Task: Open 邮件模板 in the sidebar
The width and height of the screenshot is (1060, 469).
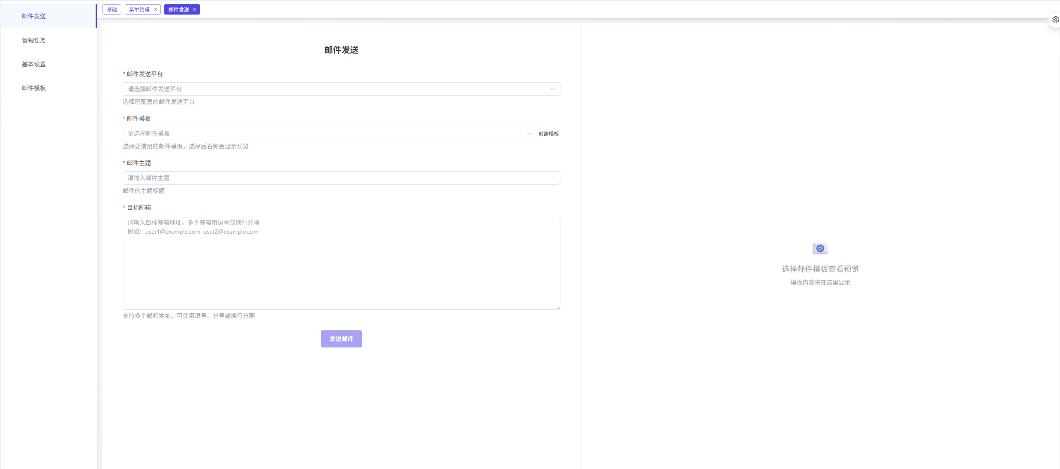Action: tap(48, 88)
